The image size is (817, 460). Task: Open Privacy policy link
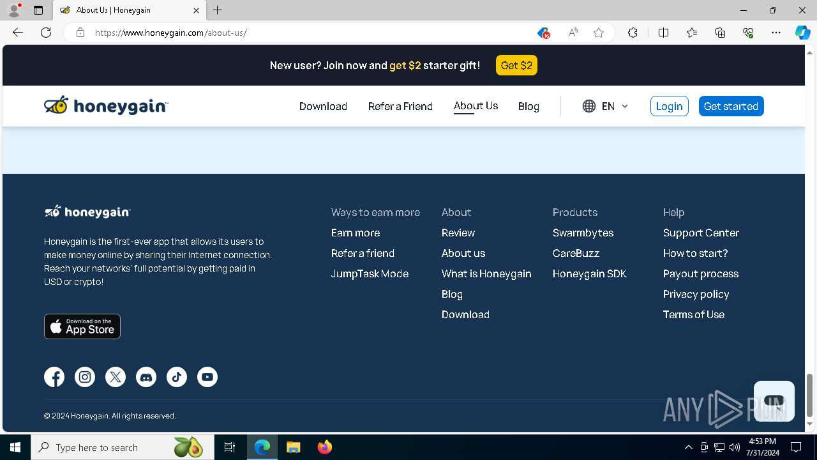pos(696,294)
